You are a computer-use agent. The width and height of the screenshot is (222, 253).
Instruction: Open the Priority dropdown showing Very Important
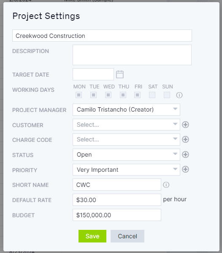tap(126, 170)
